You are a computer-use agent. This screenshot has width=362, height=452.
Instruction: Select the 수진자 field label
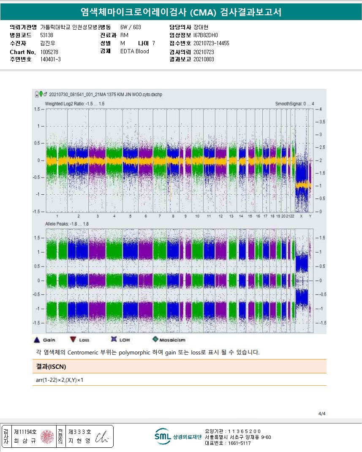18,43
